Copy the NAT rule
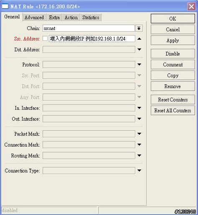Screen dimensions: 198x215 coord(173,76)
